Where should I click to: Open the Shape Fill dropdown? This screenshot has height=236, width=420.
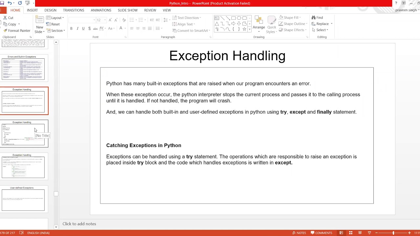point(290,17)
